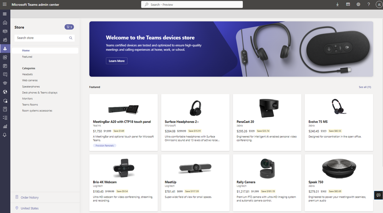Select Home in store navigation
Screen dimensions: 383x213
45,51
